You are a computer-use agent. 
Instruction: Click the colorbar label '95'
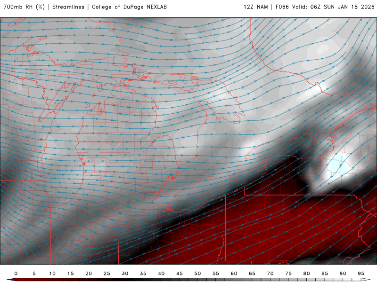pyautogui.click(x=361, y=274)
